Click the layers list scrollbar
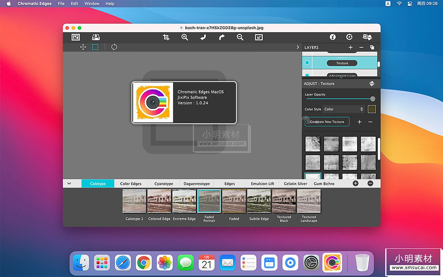This screenshot has width=443, height=277. click(x=379, y=64)
